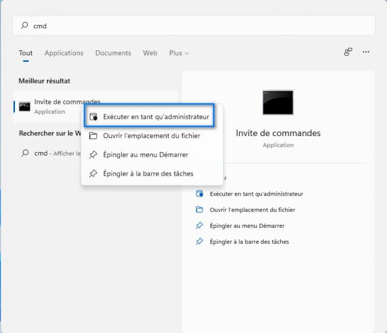Choose Exécuter en tant qu'administrateur in context menu
Viewport: 387px width, 333px height.
[155, 117]
